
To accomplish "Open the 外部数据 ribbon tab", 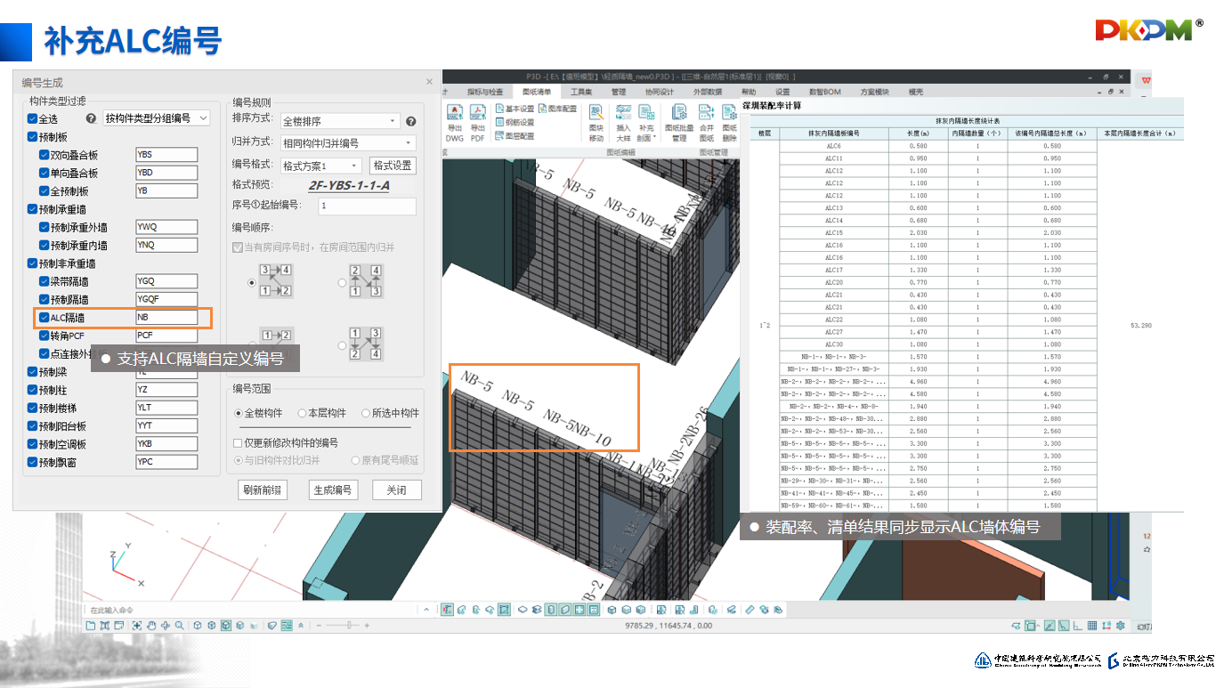I will click(x=708, y=92).
